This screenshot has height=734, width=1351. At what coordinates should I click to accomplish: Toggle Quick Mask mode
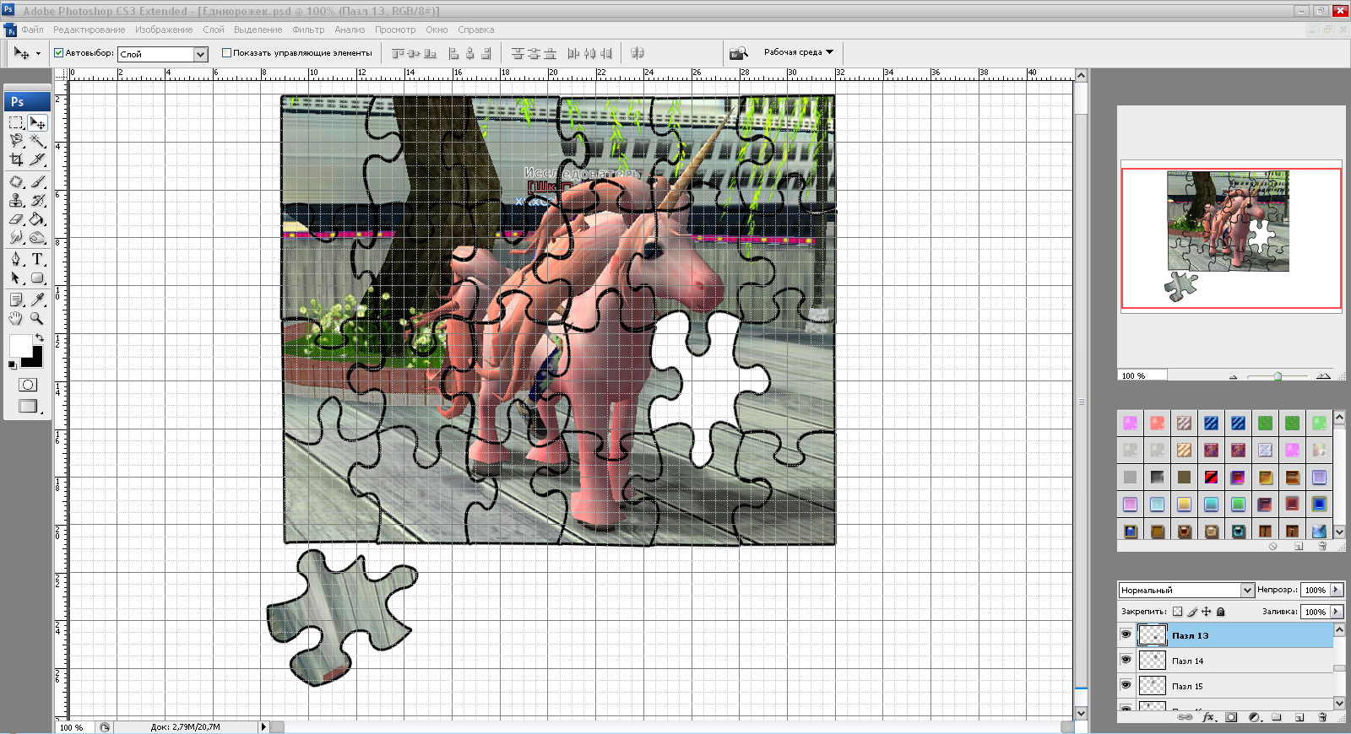point(28,385)
